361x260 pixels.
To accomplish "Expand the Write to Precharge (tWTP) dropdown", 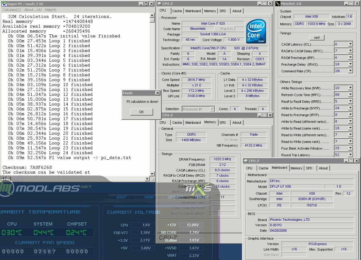I will [x=350, y=108].
